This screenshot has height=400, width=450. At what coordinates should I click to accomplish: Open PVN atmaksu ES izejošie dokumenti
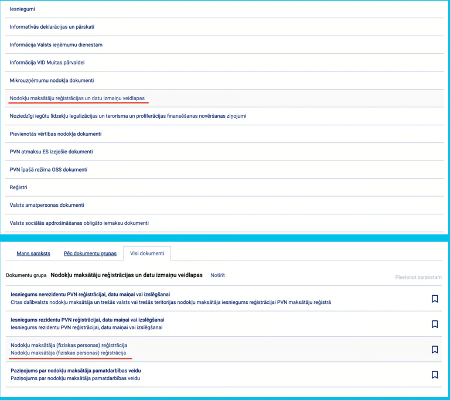coord(224,152)
